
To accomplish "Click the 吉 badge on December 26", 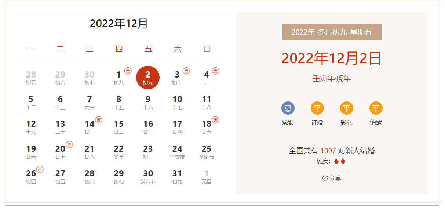I will point(40,169).
